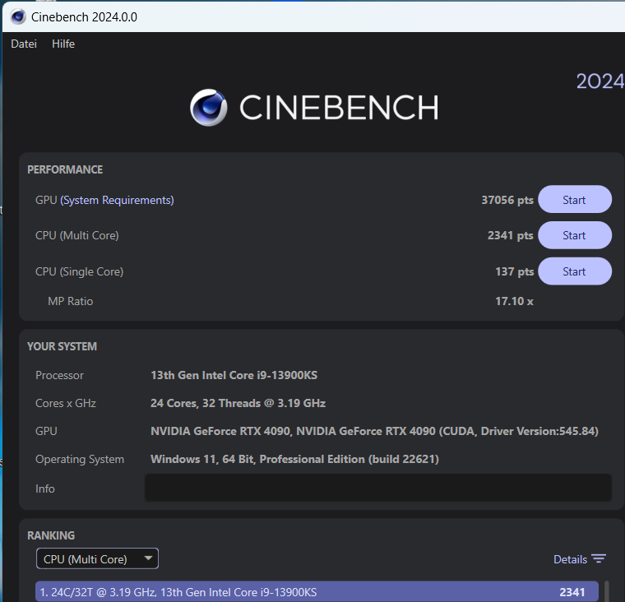This screenshot has width=625, height=602.
Task: Click the 2341 score in ranking row
Action: click(x=572, y=592)
